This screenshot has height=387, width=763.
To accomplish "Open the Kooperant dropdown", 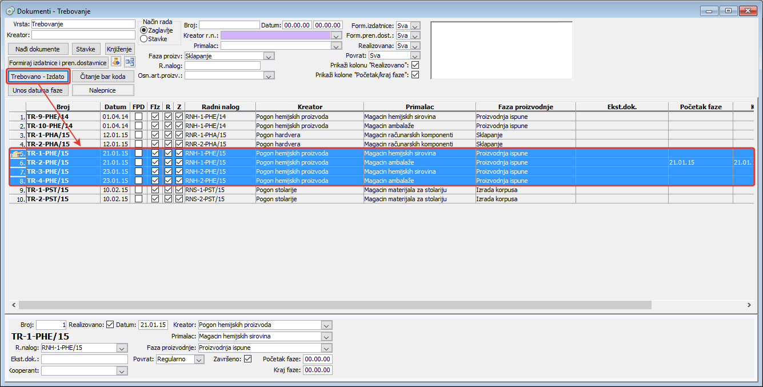I will point(121,370).
